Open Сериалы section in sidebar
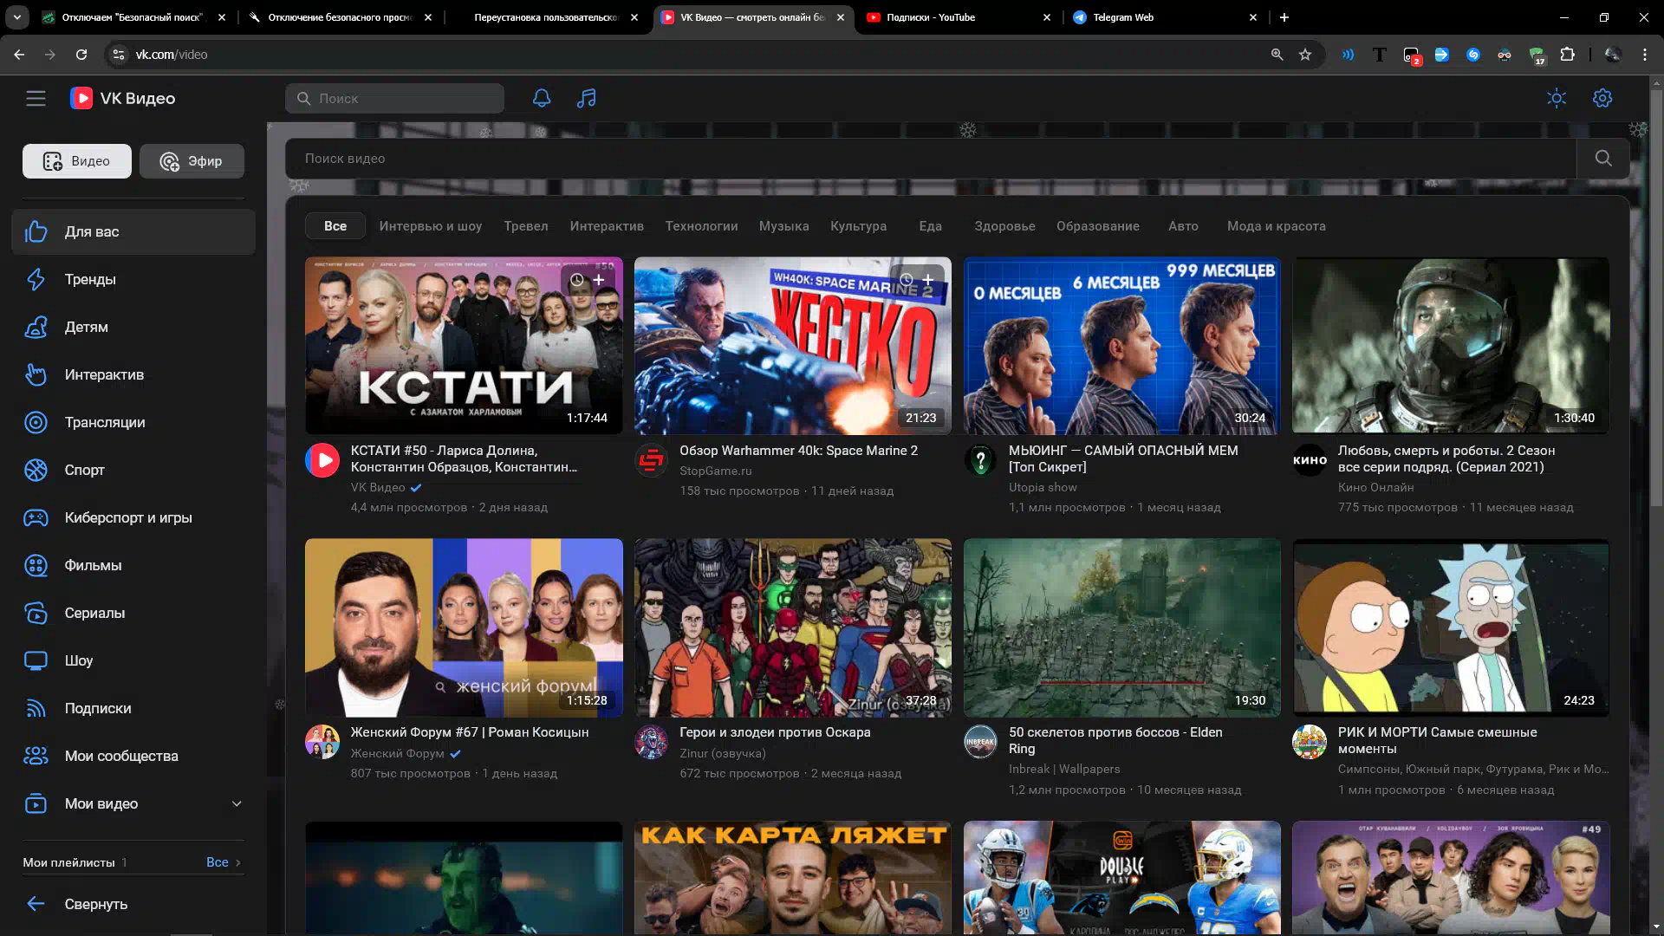The height and width of the screenshot is (936, 1664). point(133,613)
